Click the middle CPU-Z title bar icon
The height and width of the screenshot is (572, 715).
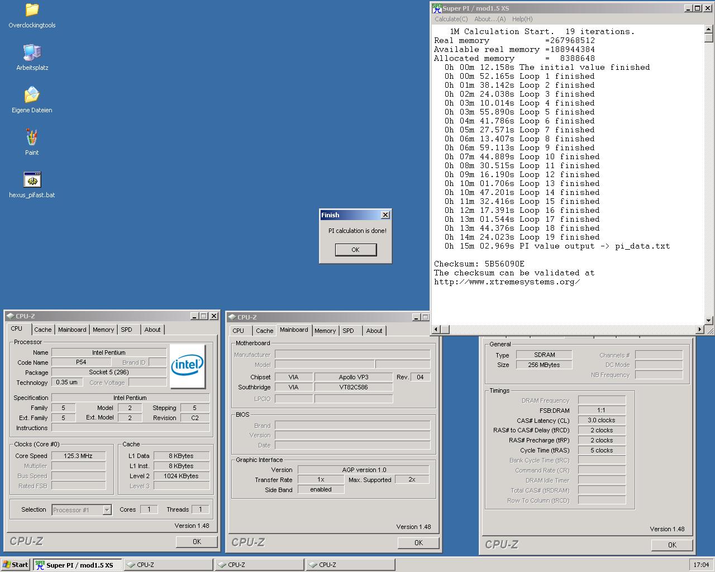(232, 317)
